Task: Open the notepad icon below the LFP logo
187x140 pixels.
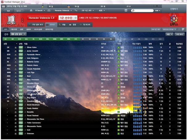Action: click(x=183, y=29)
